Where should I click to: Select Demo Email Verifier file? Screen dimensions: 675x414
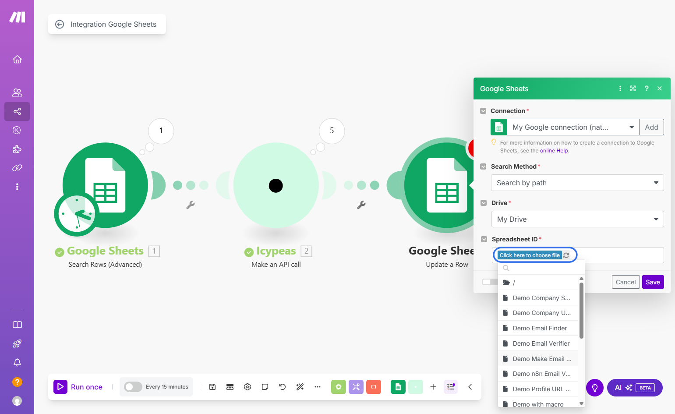pyautogui.click(x=538, y=343)
